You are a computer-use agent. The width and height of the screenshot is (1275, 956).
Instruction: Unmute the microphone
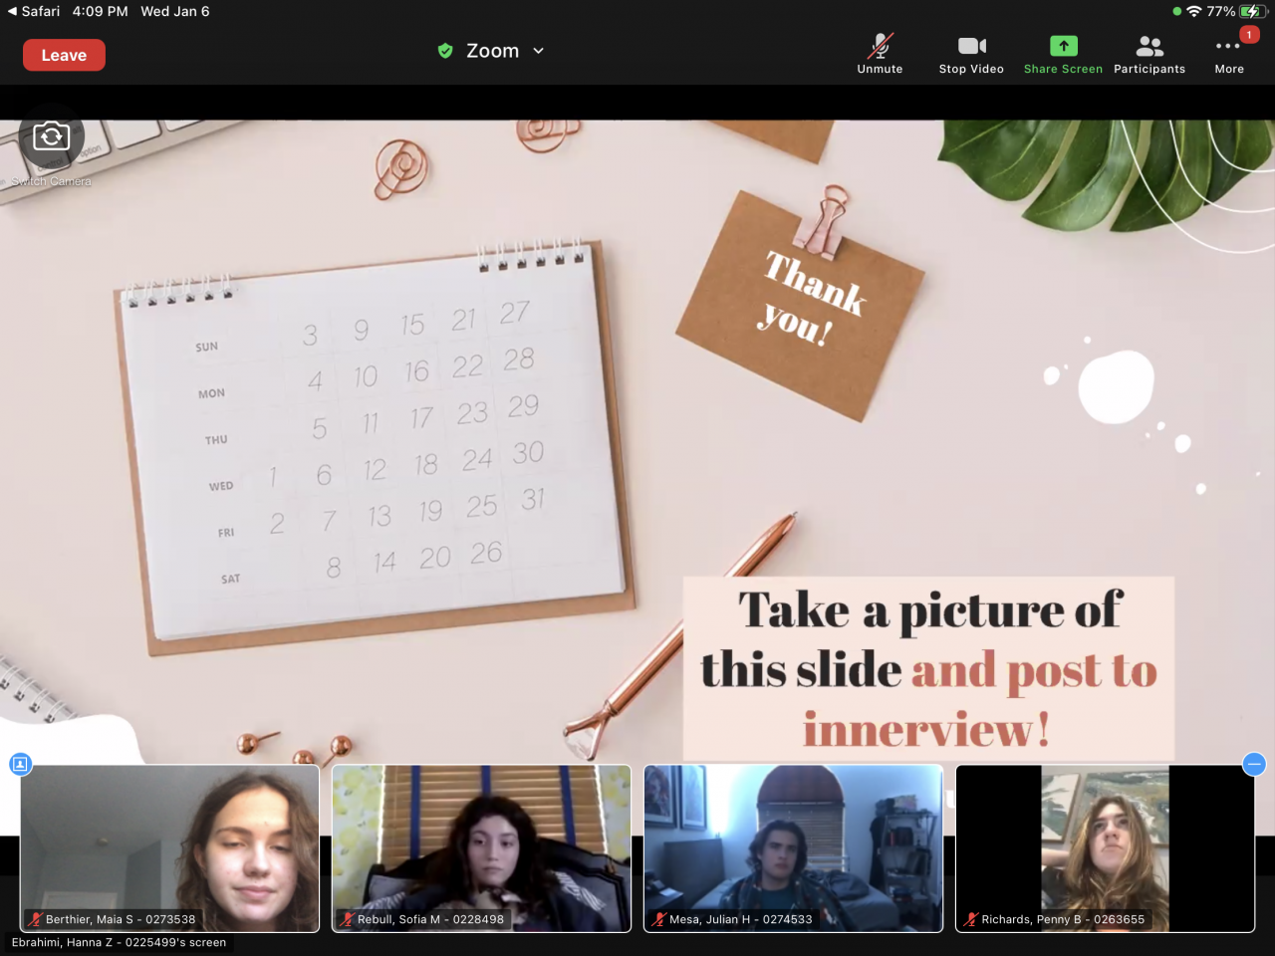point(880,54)
